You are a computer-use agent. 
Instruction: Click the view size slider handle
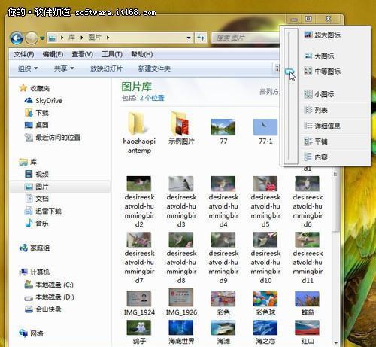pyautogui.click(x=289, y=72)
